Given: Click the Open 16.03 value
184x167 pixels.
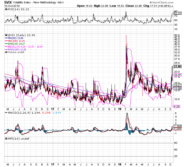Looking at the screenshot, I should click(85, 6).
